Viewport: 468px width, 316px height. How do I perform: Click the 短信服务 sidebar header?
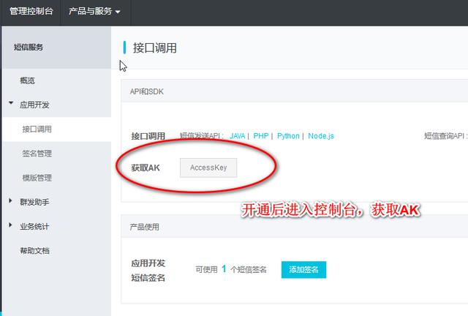click(29, 48)
